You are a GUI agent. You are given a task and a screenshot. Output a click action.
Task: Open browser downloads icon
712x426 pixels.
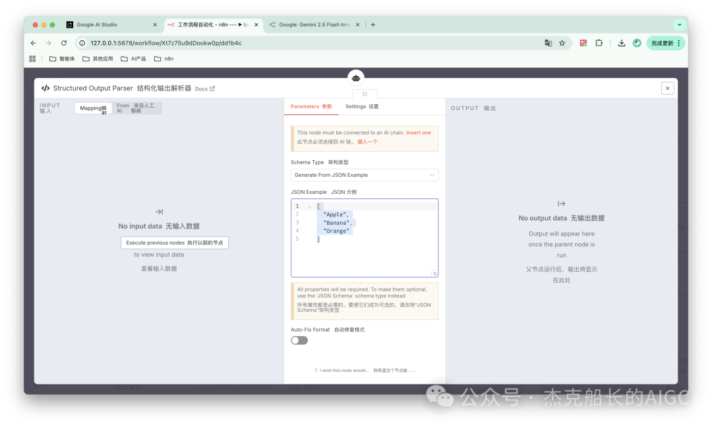622,43
